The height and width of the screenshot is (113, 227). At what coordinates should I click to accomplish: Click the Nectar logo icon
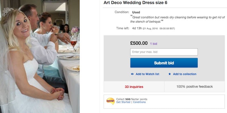(110, 101)
